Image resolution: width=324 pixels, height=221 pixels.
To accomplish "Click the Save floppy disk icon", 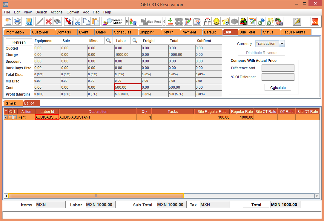I will coord(29,22).
